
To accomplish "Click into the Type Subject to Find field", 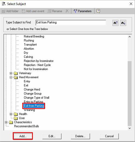I will pyautogui.click(x=71, y=22).
